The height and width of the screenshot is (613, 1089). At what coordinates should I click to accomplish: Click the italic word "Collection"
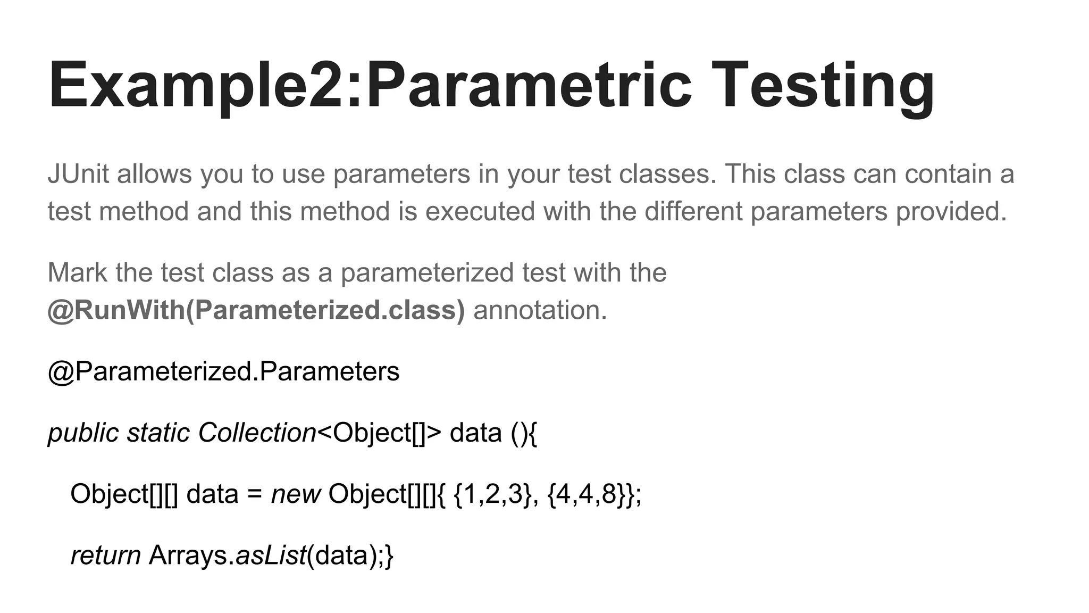[x=257, y=433]
